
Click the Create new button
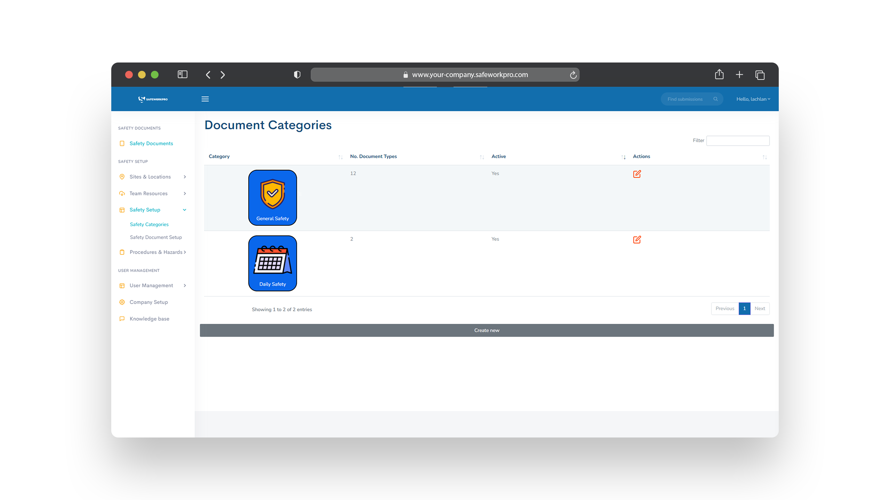coord(487,330)
